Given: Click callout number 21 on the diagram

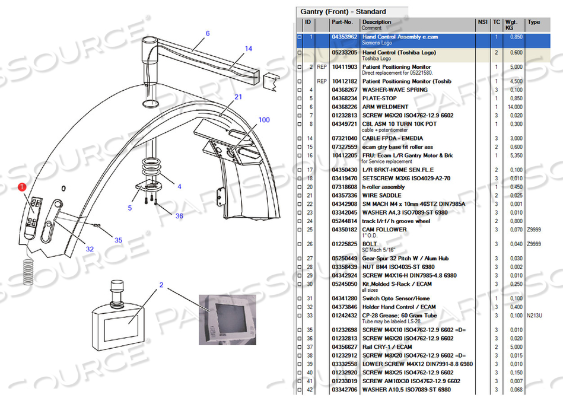Looking at the screenshot, I should [238, 97].
